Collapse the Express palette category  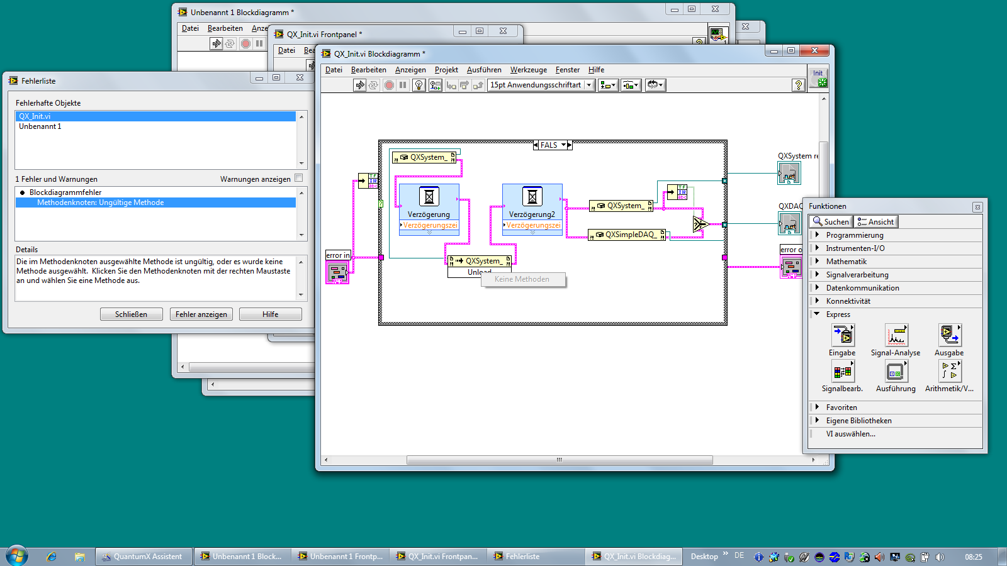pyautogui.click(x=817, y=314)
